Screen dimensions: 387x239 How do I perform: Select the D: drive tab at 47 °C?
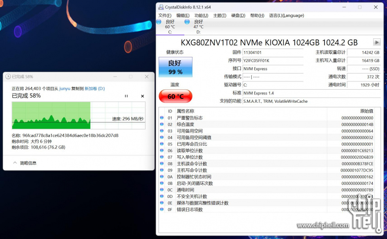pos(198,26)
